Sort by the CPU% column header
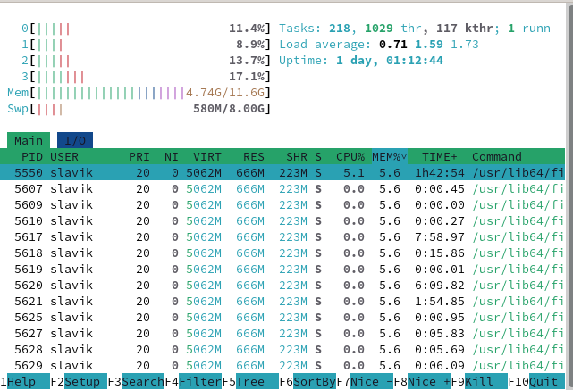The image size is (573, 390). tap(350, 156)
